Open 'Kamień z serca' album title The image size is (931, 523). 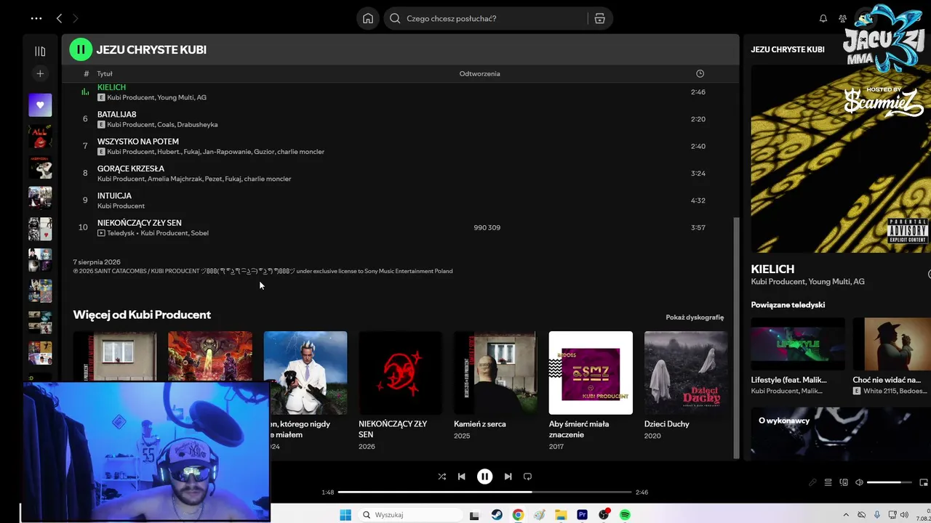(480, 424)
